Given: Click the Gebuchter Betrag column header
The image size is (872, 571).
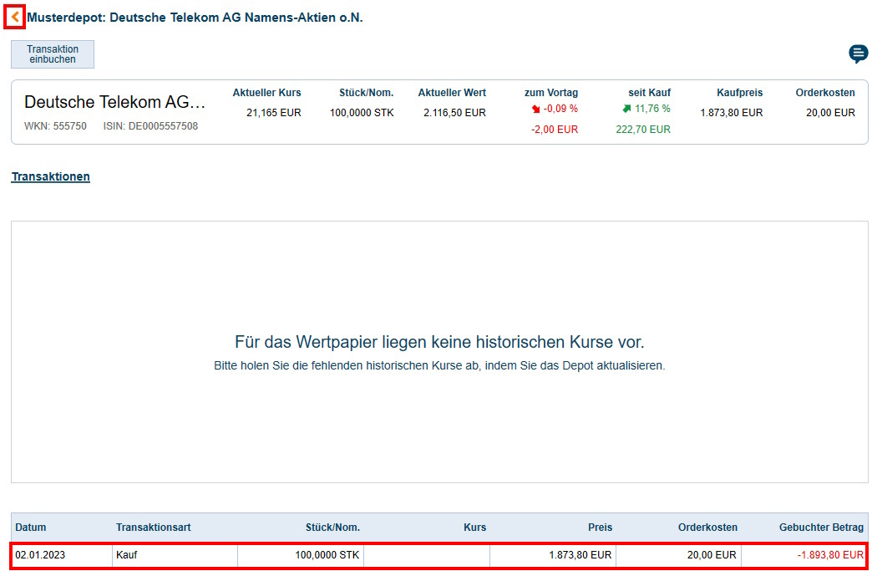Looking at the screenshot, I should pyautogui.click(x=821, y=528).
